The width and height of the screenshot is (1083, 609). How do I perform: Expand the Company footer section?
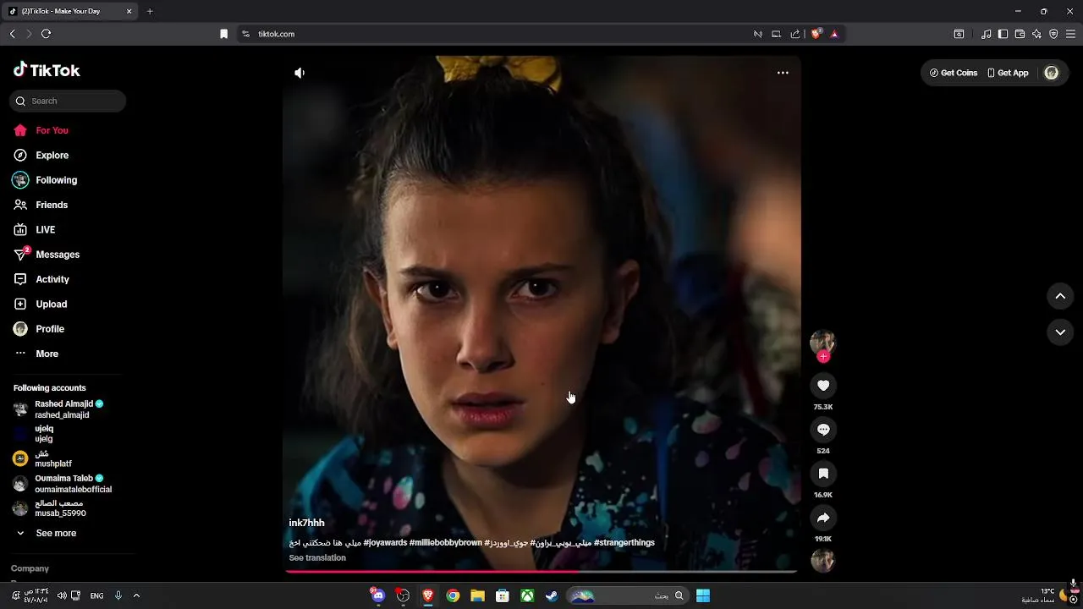pyautogui.click(x=30, y=568)
